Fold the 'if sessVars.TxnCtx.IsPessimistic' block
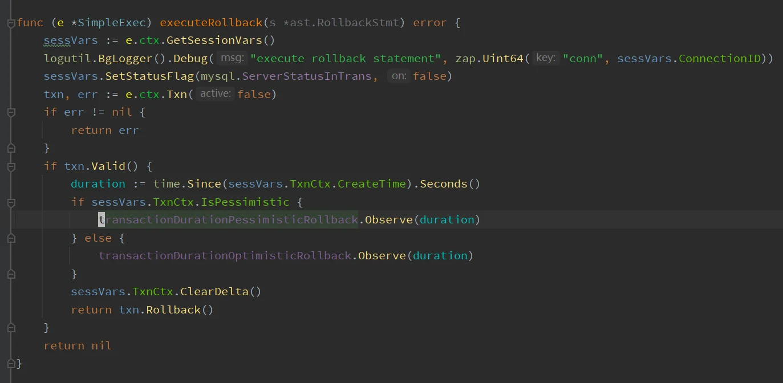Viewport: 783px width, 383px height. click(11, 202)
